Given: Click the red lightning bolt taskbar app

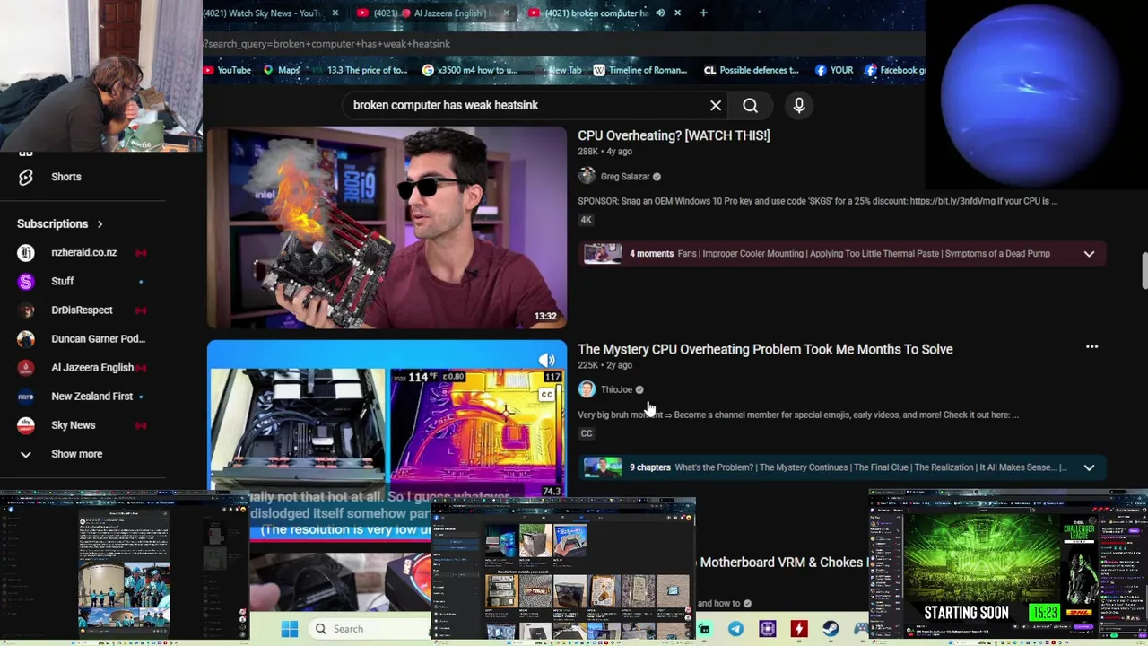Looking at the screenshot, I should [x=798, y=629].
